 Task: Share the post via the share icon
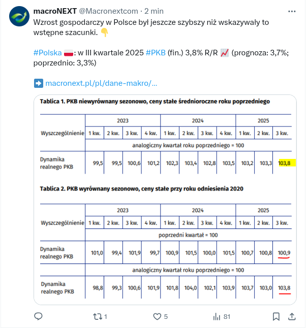tap(292, 316)
